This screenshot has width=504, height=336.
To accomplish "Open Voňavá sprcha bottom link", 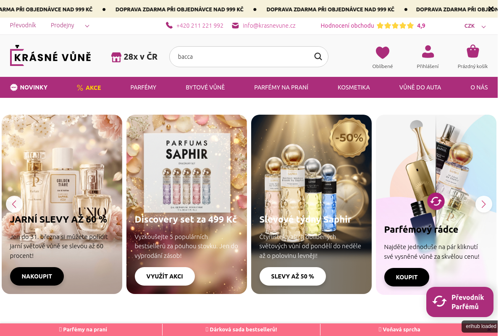I will tap(399, 330).
